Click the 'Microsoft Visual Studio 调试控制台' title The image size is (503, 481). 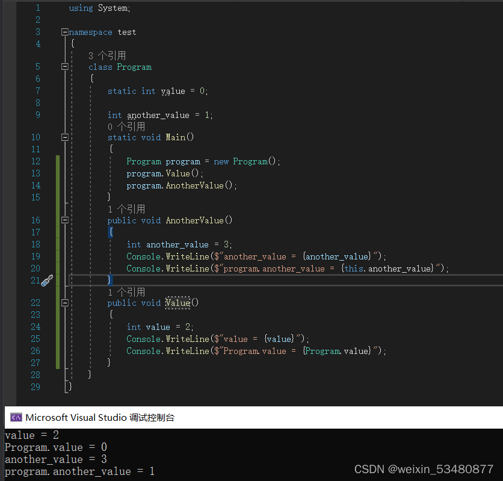pyautogui.click(x=100, y=417)
